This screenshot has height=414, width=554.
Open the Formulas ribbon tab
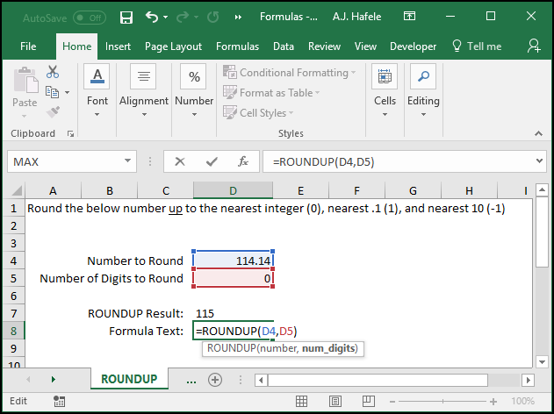coord(237,46)
